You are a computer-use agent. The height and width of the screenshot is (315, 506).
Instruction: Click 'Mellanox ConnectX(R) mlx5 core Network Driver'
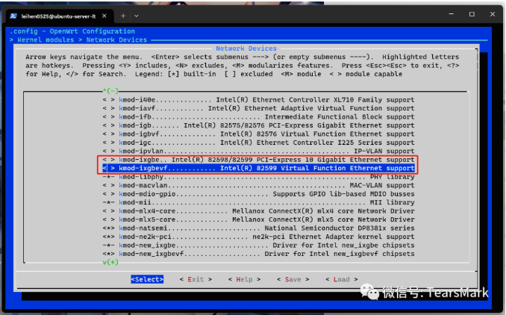tap(323, 219)
